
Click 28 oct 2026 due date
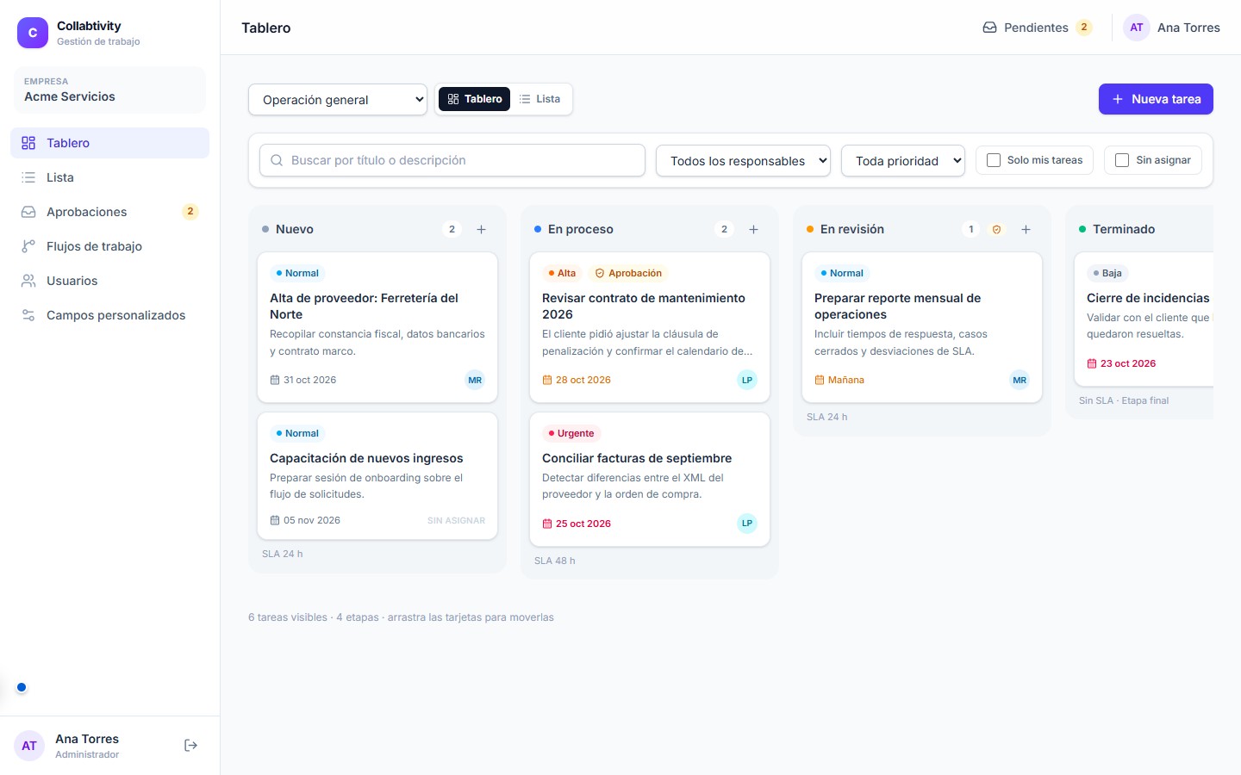[577, 380]
